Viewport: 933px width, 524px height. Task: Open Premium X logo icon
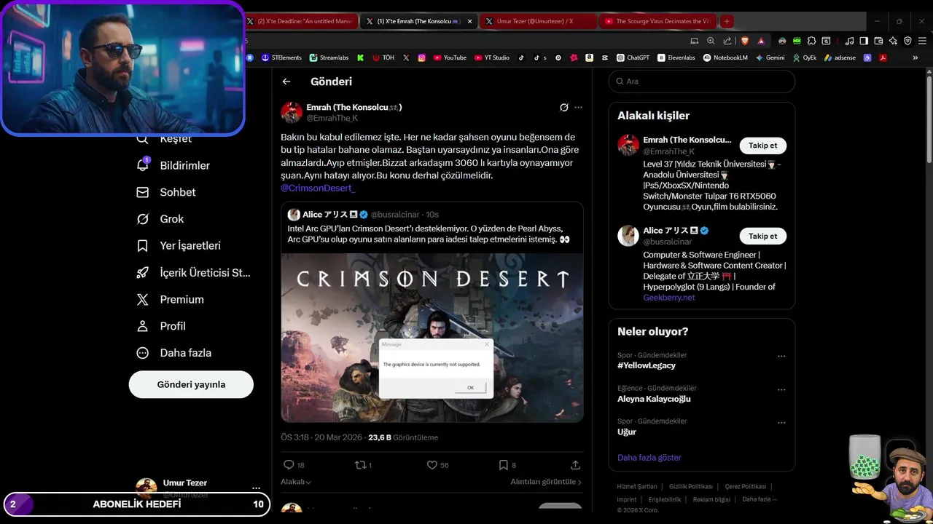click(x=143, y=299)
